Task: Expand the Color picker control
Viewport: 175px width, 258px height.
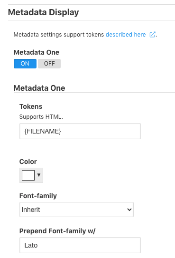Action: pos(31,175)
